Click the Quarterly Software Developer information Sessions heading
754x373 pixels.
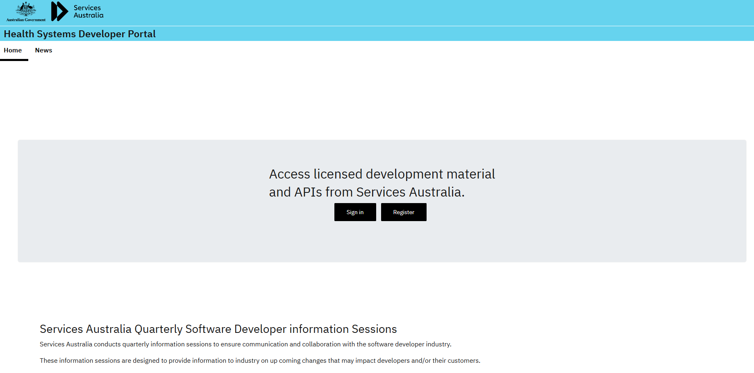pyautogui.click(x=218, y=329)
